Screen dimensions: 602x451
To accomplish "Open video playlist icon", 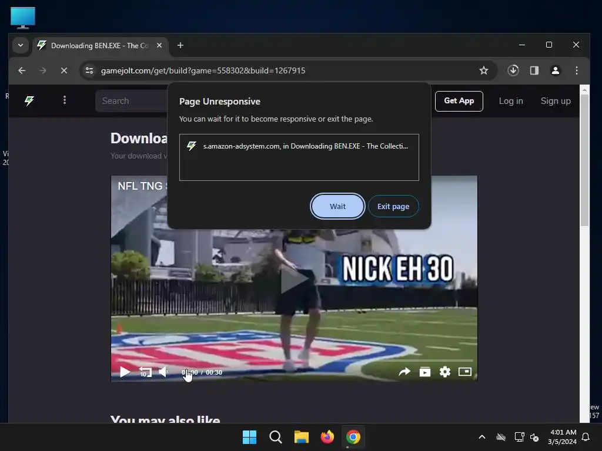I will pyautogui.click(x=425, y=372).
